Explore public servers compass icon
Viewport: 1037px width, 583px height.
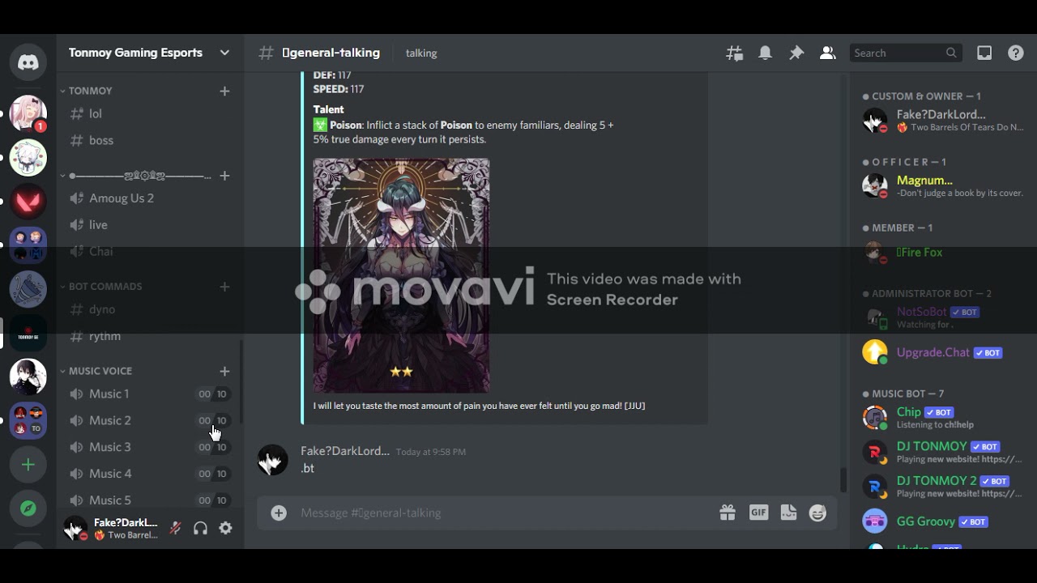pos(28,509)
